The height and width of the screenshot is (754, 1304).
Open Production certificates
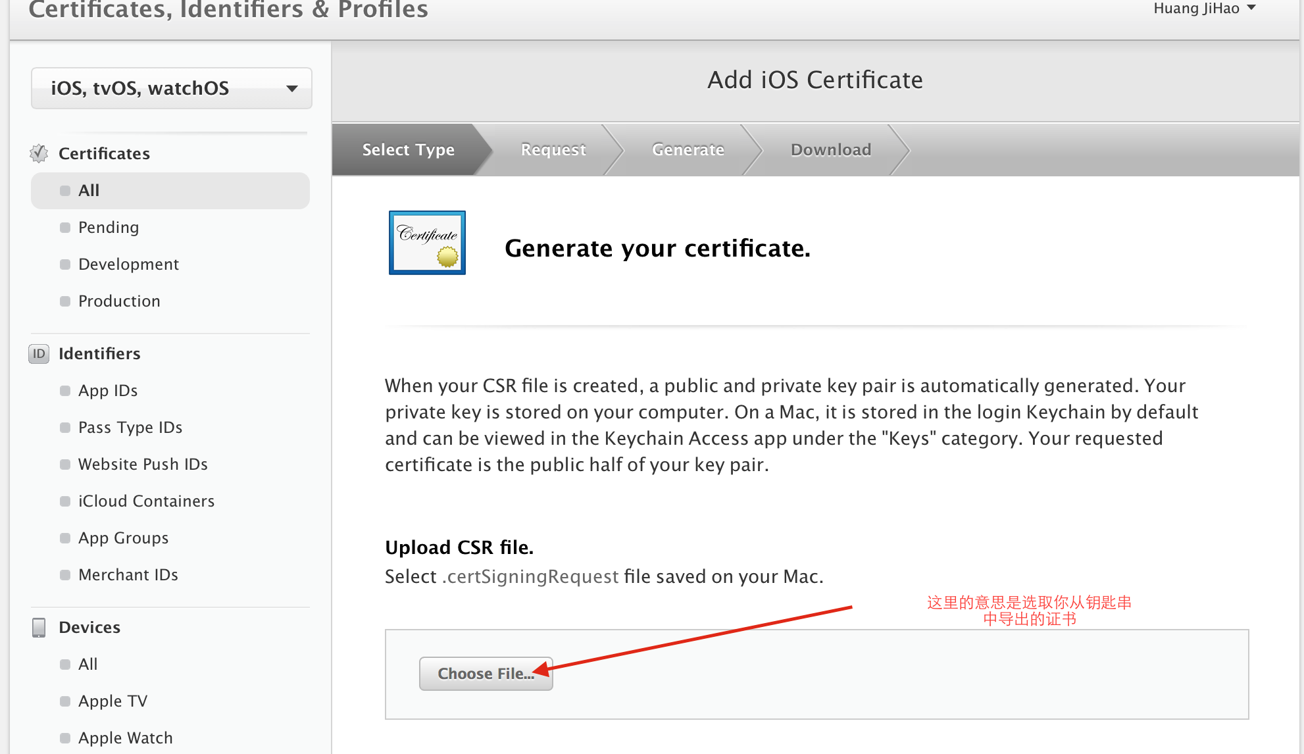119,301
